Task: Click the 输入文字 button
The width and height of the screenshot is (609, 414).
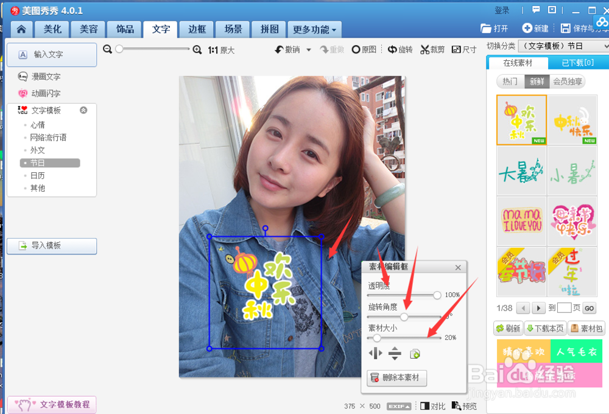Action: tap(52, 55)
